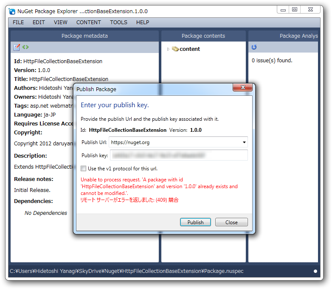Click the Title metadata line
This screenshot has width=332, height=289.
coord(61,79)
